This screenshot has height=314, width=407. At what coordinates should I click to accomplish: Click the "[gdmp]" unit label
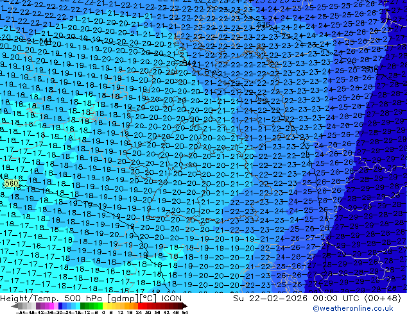122,299
